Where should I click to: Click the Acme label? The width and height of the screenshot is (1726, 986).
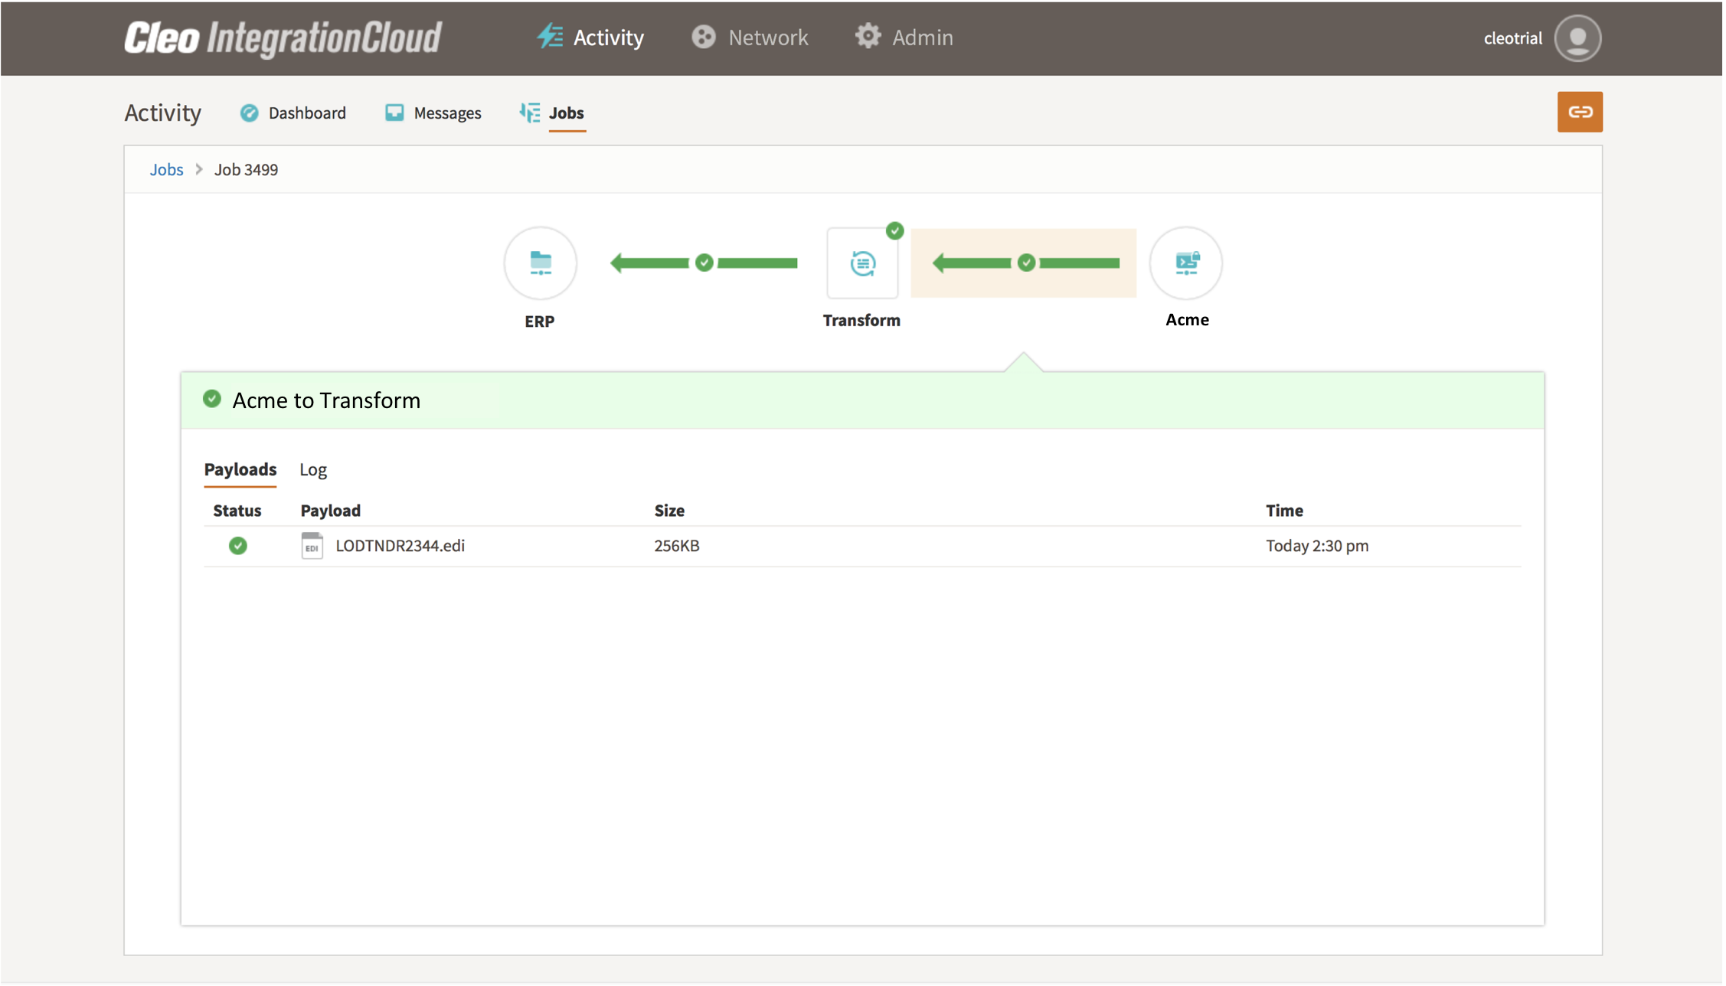[1187, 320]
